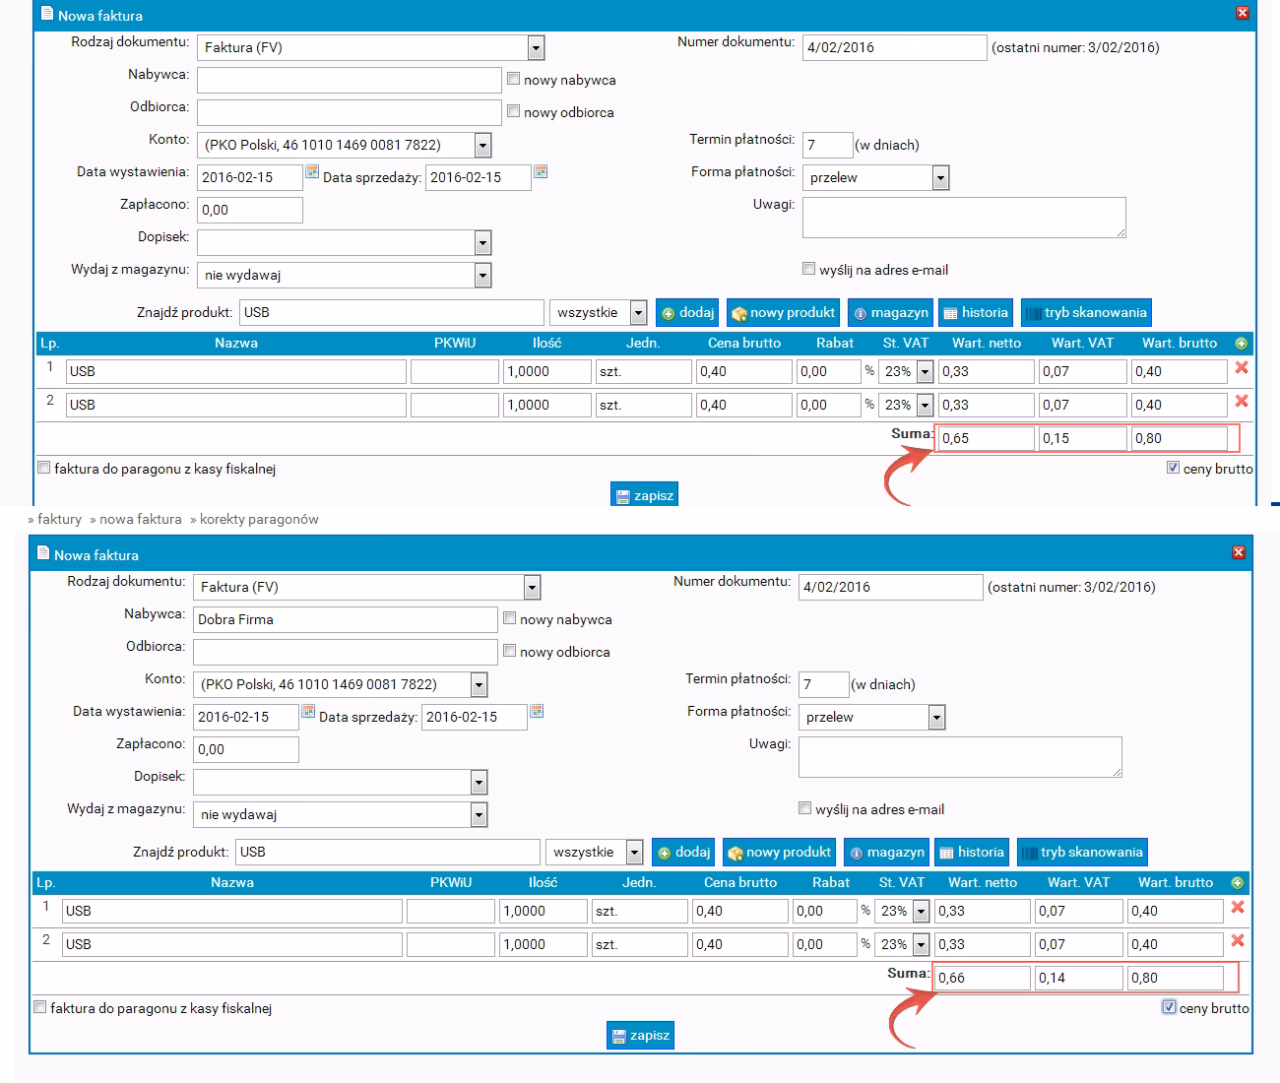Click 'nowy produkt' in the upper form

[783, 313]
